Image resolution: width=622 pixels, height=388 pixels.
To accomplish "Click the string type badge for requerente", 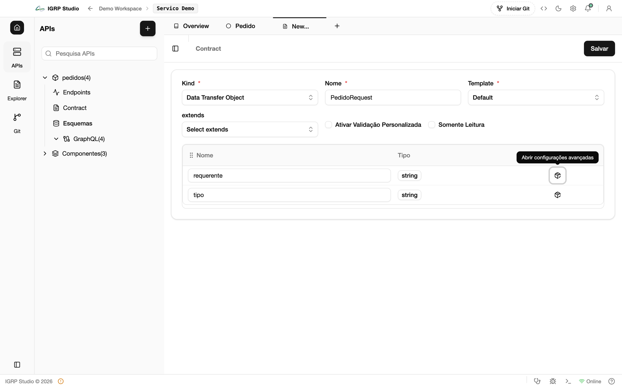I will pyautogui.click(x=409, y=176).
